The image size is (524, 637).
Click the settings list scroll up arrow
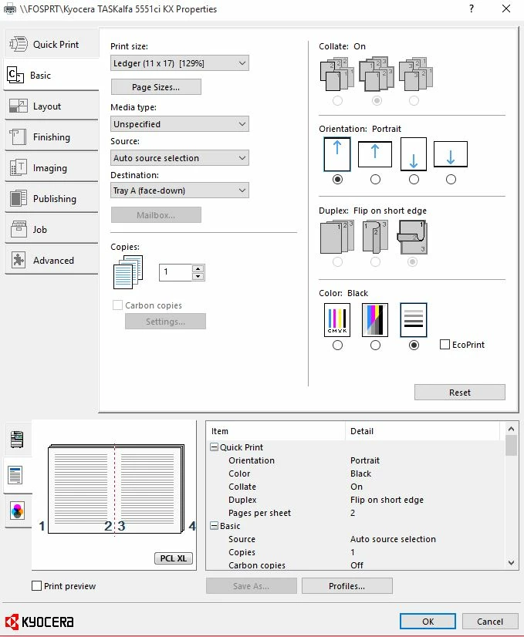pyautogui.click(x=512, y=429)
